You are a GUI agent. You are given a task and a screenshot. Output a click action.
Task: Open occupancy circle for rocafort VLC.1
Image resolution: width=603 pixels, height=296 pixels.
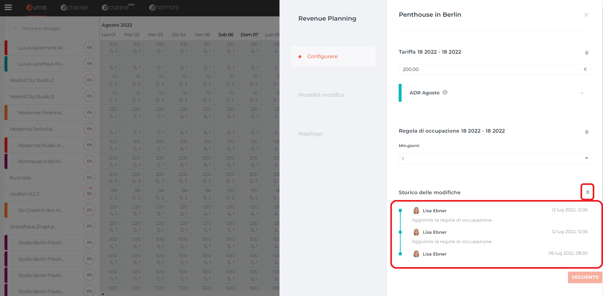90,194
